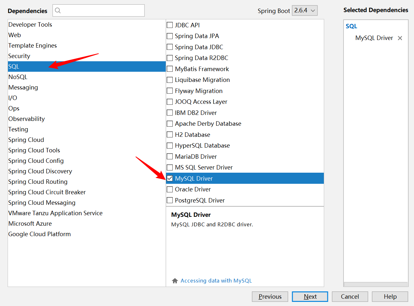Check the JDBC API checkbox
This screenshot has height=306, width=414.
coord(170,25)
